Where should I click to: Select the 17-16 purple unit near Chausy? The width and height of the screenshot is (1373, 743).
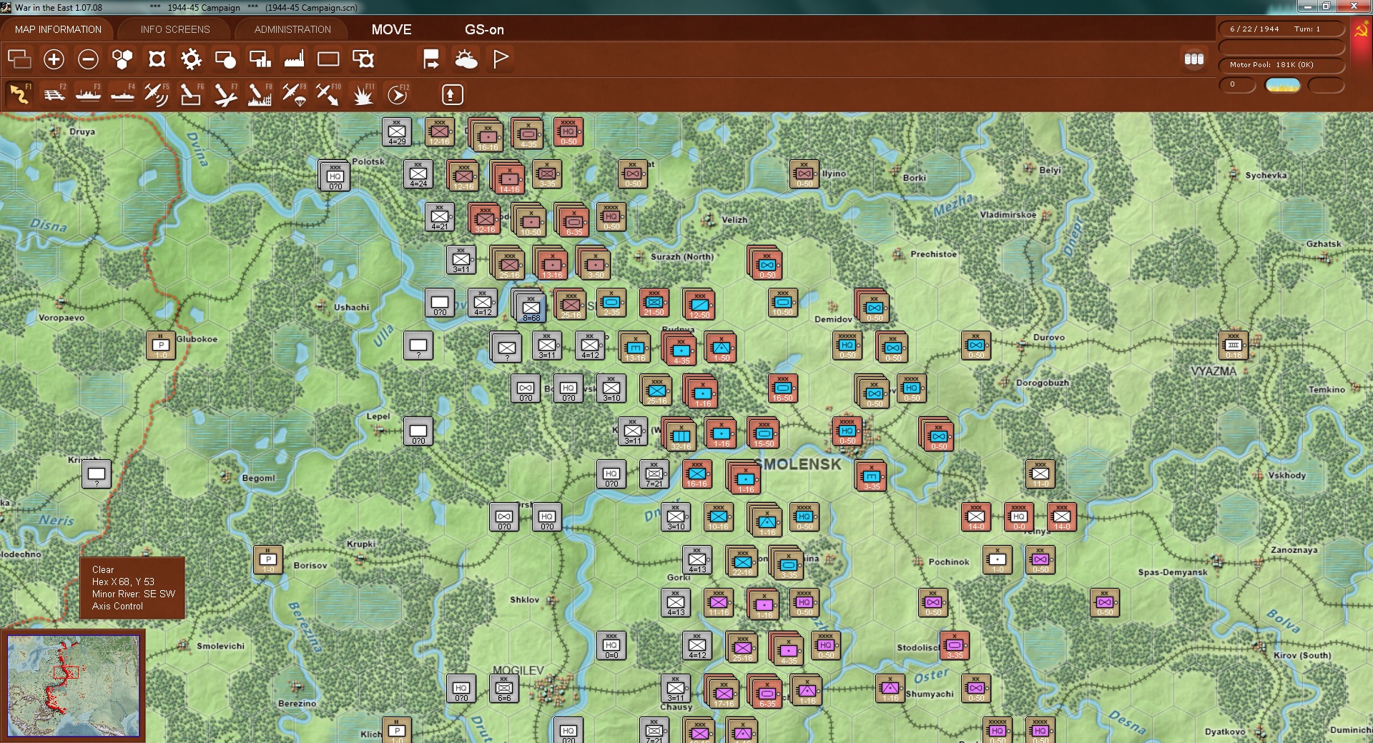click(x=724, y=693)
